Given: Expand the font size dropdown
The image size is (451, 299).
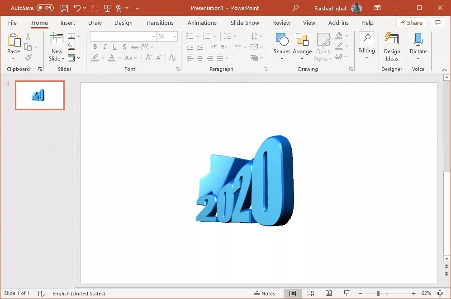Looking at the screenshot, I should [175, 37].
